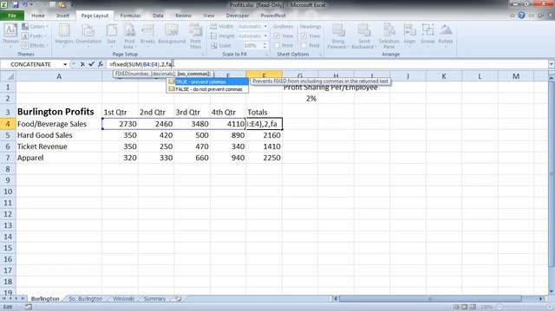
Task: Switch to the Developer ribbon tab
Action: click(x=238, y=16)
